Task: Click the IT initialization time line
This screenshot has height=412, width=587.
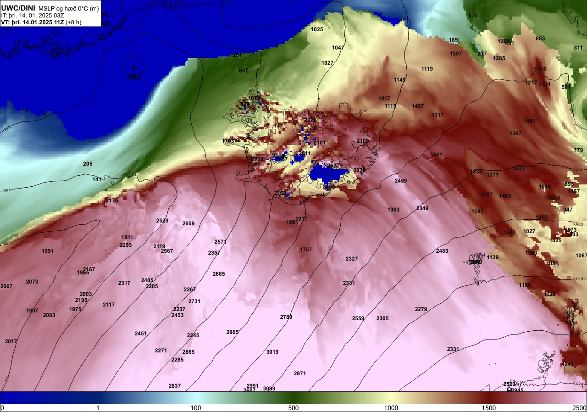Action: point(33,15)
